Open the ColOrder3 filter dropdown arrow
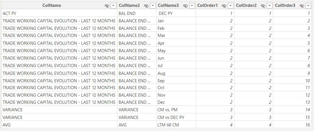The width and height of the screenshot is (314, 131). (x=308, y=5)
